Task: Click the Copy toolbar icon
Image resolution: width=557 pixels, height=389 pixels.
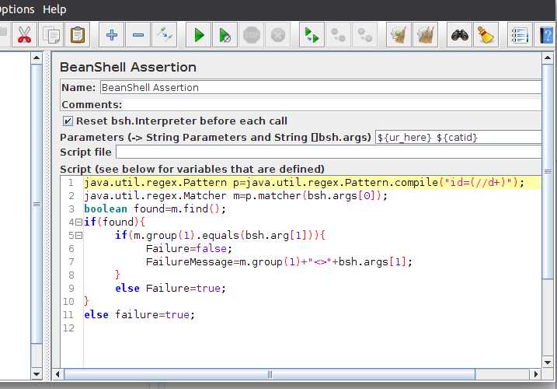Action: pos(51,35)
